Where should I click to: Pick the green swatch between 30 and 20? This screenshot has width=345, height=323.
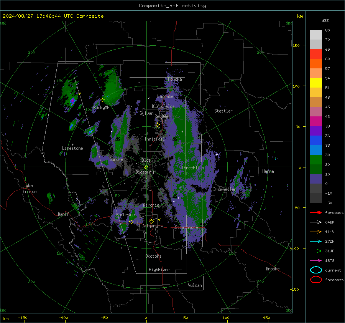316,160
